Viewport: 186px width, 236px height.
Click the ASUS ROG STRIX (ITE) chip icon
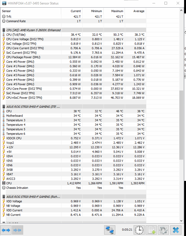(4, 107)
